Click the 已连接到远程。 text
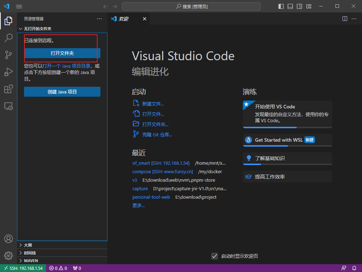Viewport: 362px width, 272px height. pyautogui.click(x=39, y=40)
